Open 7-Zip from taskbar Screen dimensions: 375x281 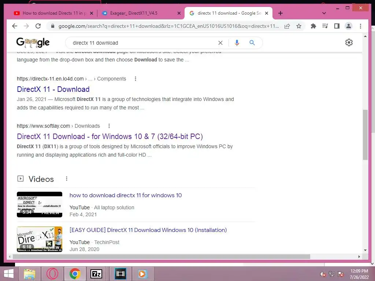click(96, 274)
